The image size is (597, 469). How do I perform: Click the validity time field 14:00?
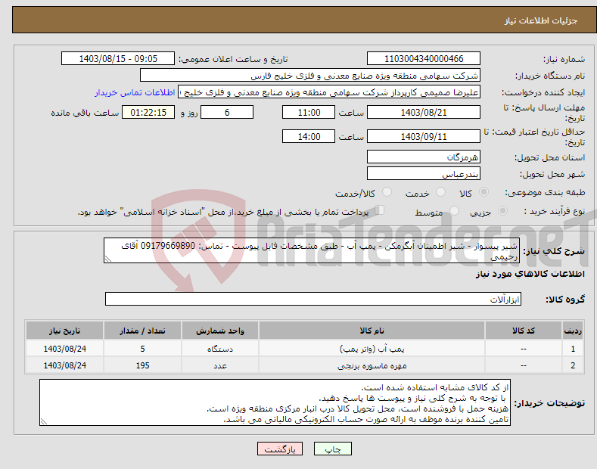click(x=309, y=136)
